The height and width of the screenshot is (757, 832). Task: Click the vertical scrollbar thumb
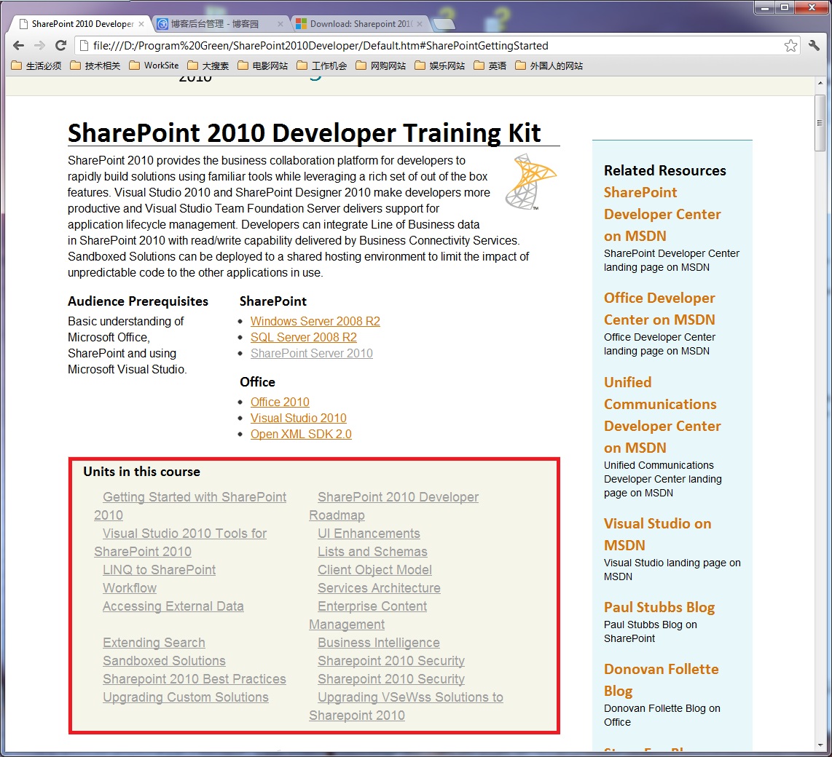[820, 123]
